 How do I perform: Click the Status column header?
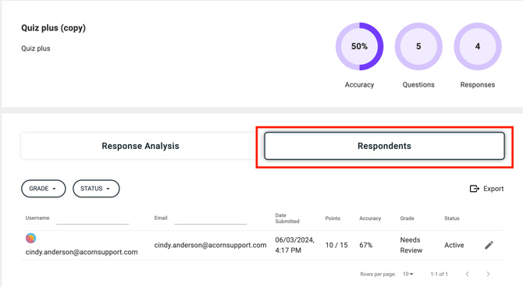point(452,218)
